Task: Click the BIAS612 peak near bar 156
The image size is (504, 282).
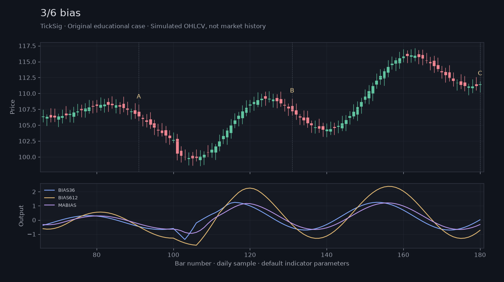Action: [388, 187]
